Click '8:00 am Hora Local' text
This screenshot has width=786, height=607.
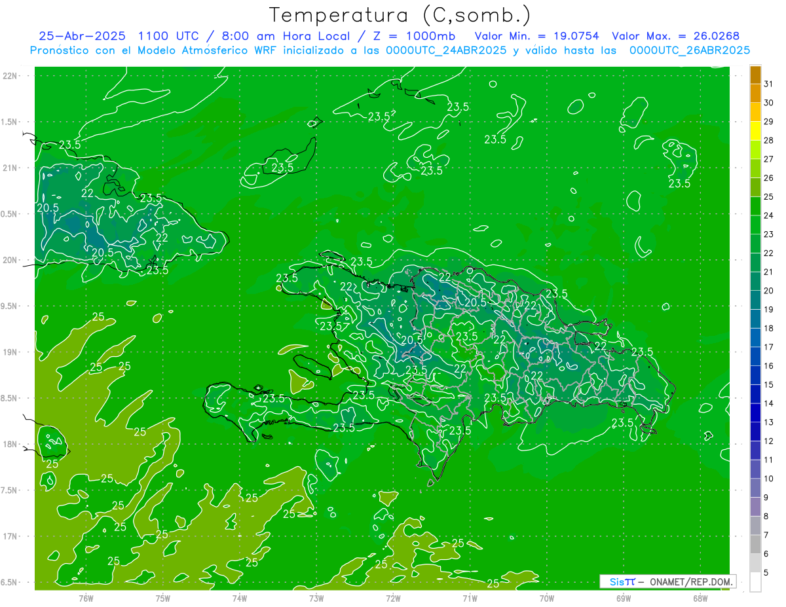point(286,36)
